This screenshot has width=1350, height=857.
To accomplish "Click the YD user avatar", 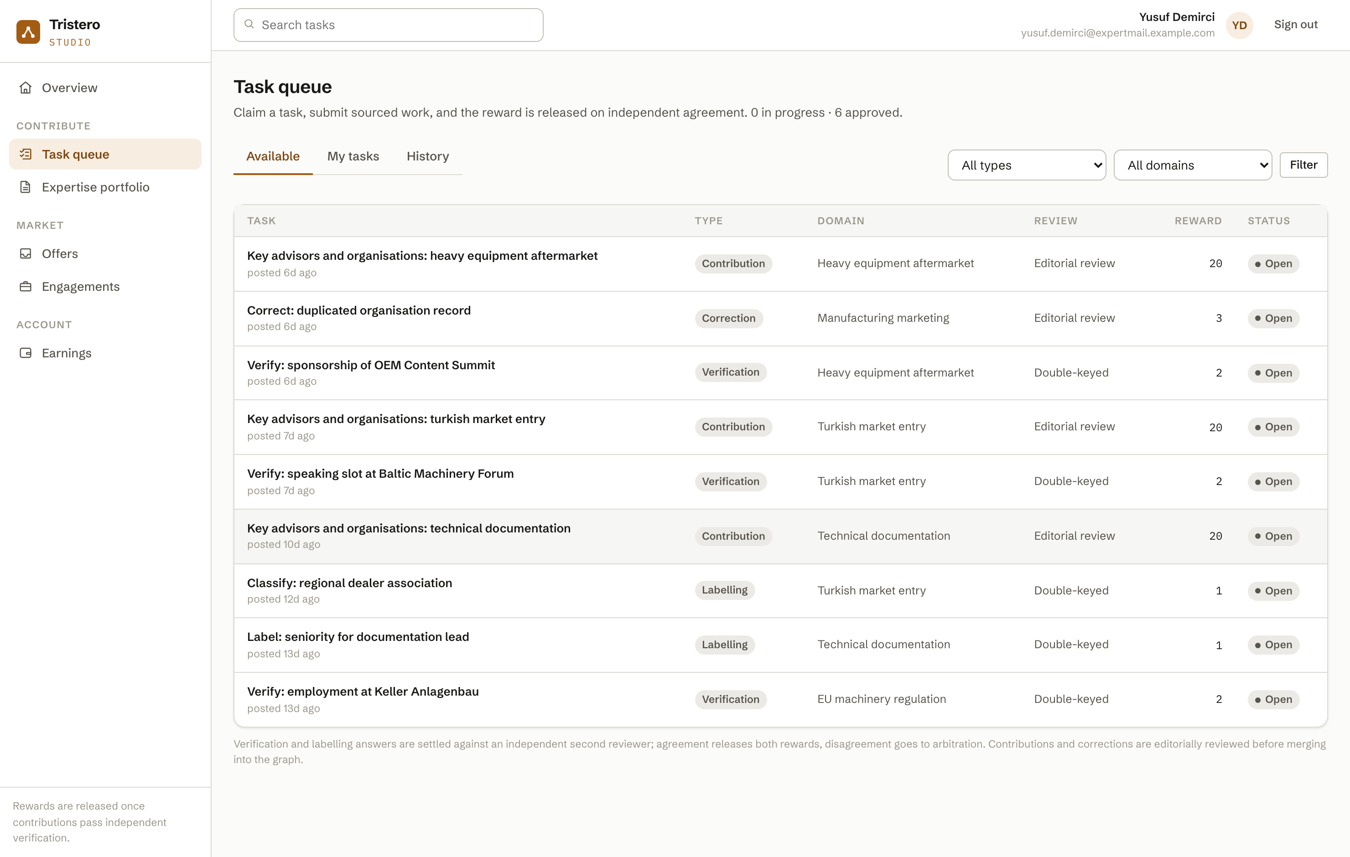I will [1240, 25].
